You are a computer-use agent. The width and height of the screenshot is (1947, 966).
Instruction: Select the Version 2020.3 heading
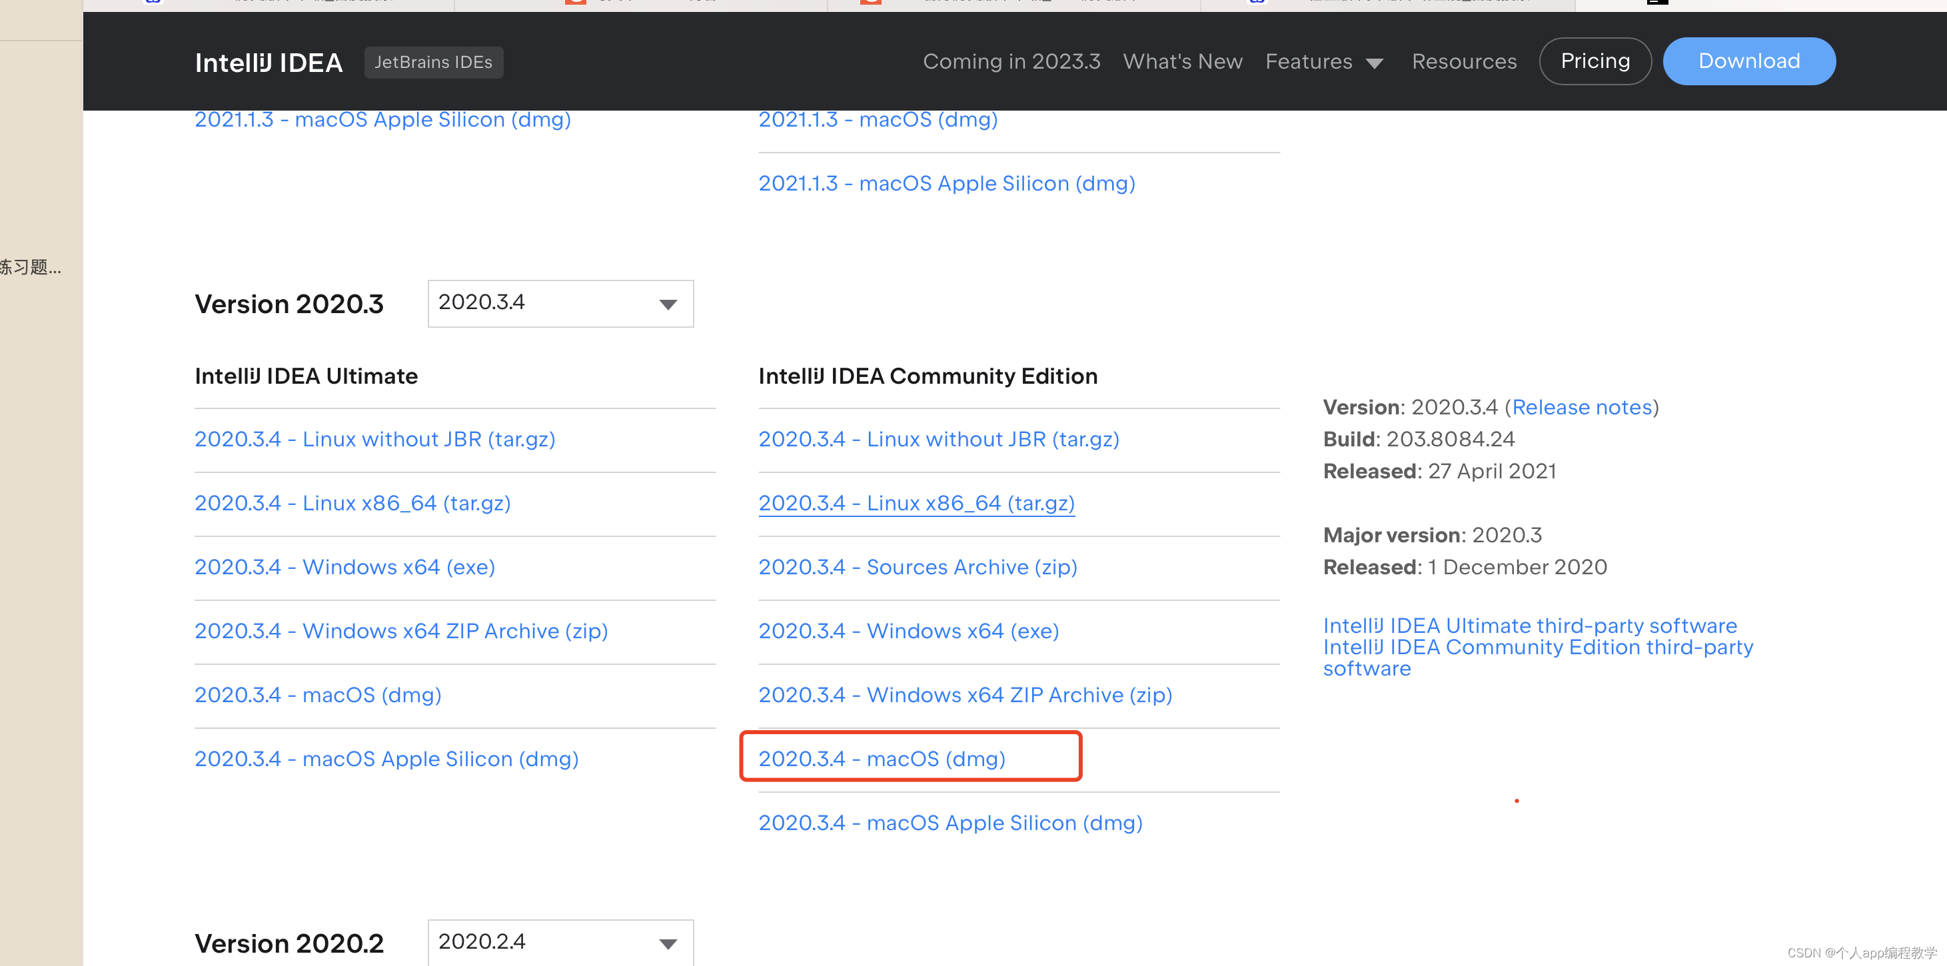[x=289, y=304]
